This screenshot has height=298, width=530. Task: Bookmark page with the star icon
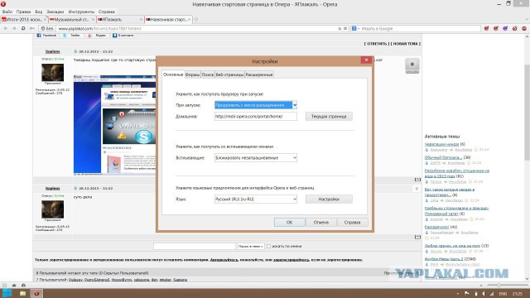[345, 29]
